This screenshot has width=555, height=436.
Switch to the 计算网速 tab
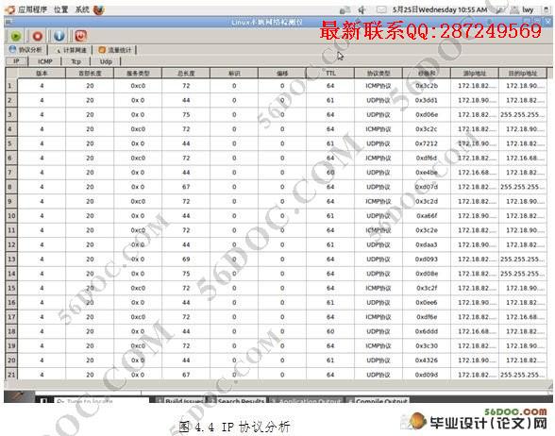(71, 50)
